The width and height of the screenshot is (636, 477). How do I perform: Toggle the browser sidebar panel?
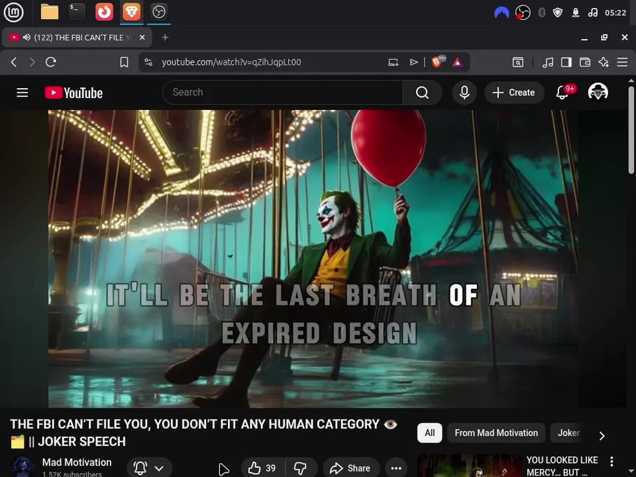tap(566, 62)
